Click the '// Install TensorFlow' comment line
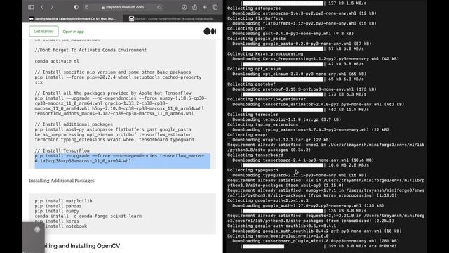 click(x=62, y=150)
